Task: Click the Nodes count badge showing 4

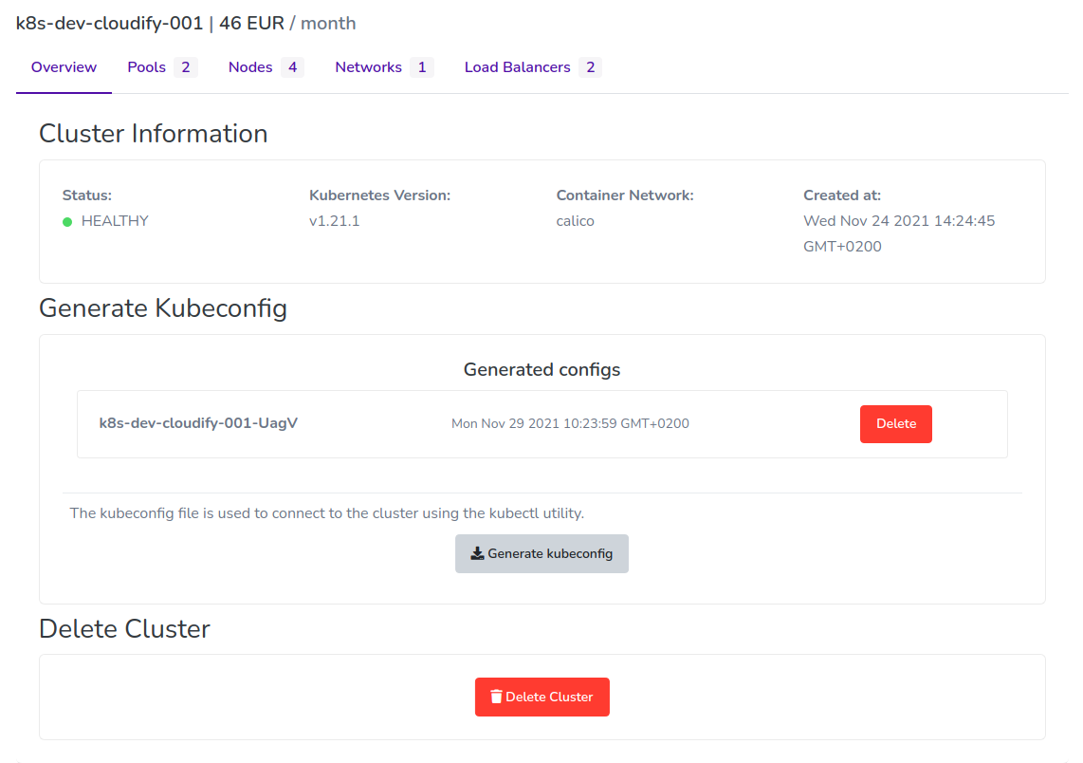Action: (x=291, y=66)
